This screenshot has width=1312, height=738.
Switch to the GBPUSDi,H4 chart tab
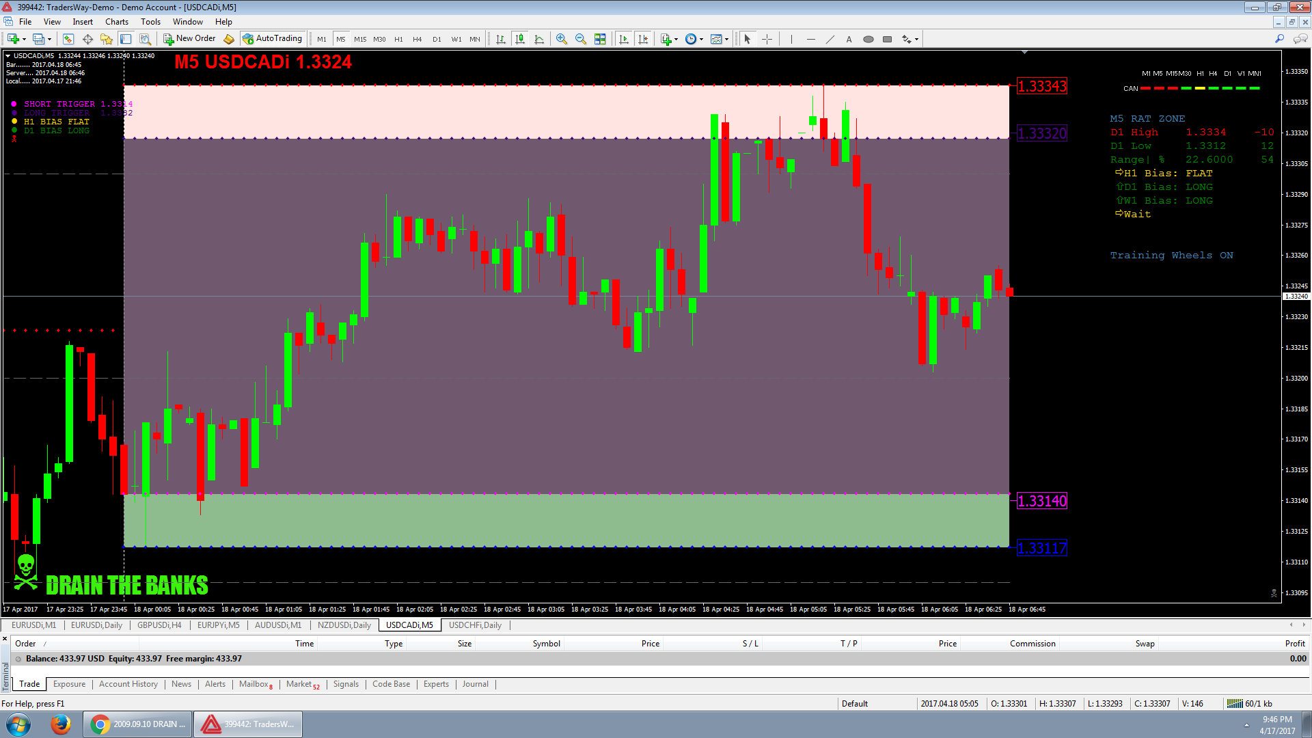tap(159, 625)
